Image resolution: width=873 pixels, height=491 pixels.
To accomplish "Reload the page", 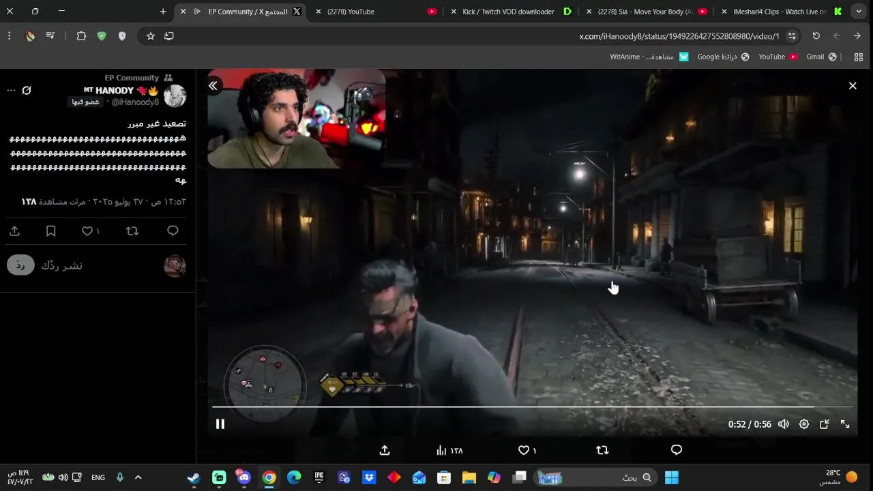I will (x=816, y=36).
